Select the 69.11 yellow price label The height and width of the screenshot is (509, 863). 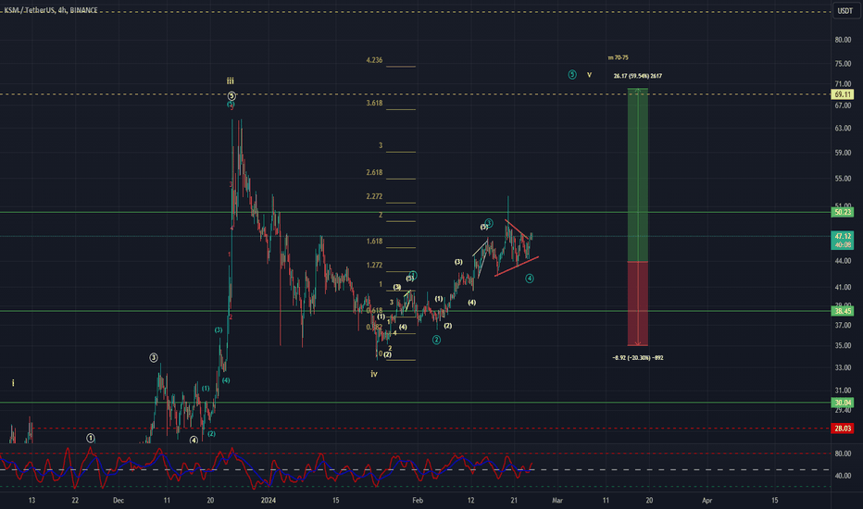(x=842, y=94)
